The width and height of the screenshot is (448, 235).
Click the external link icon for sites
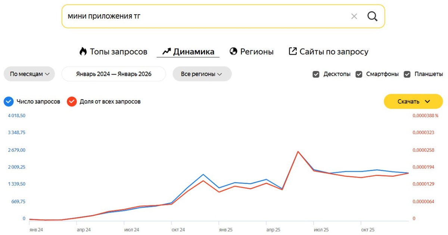[x=293, y=51]
